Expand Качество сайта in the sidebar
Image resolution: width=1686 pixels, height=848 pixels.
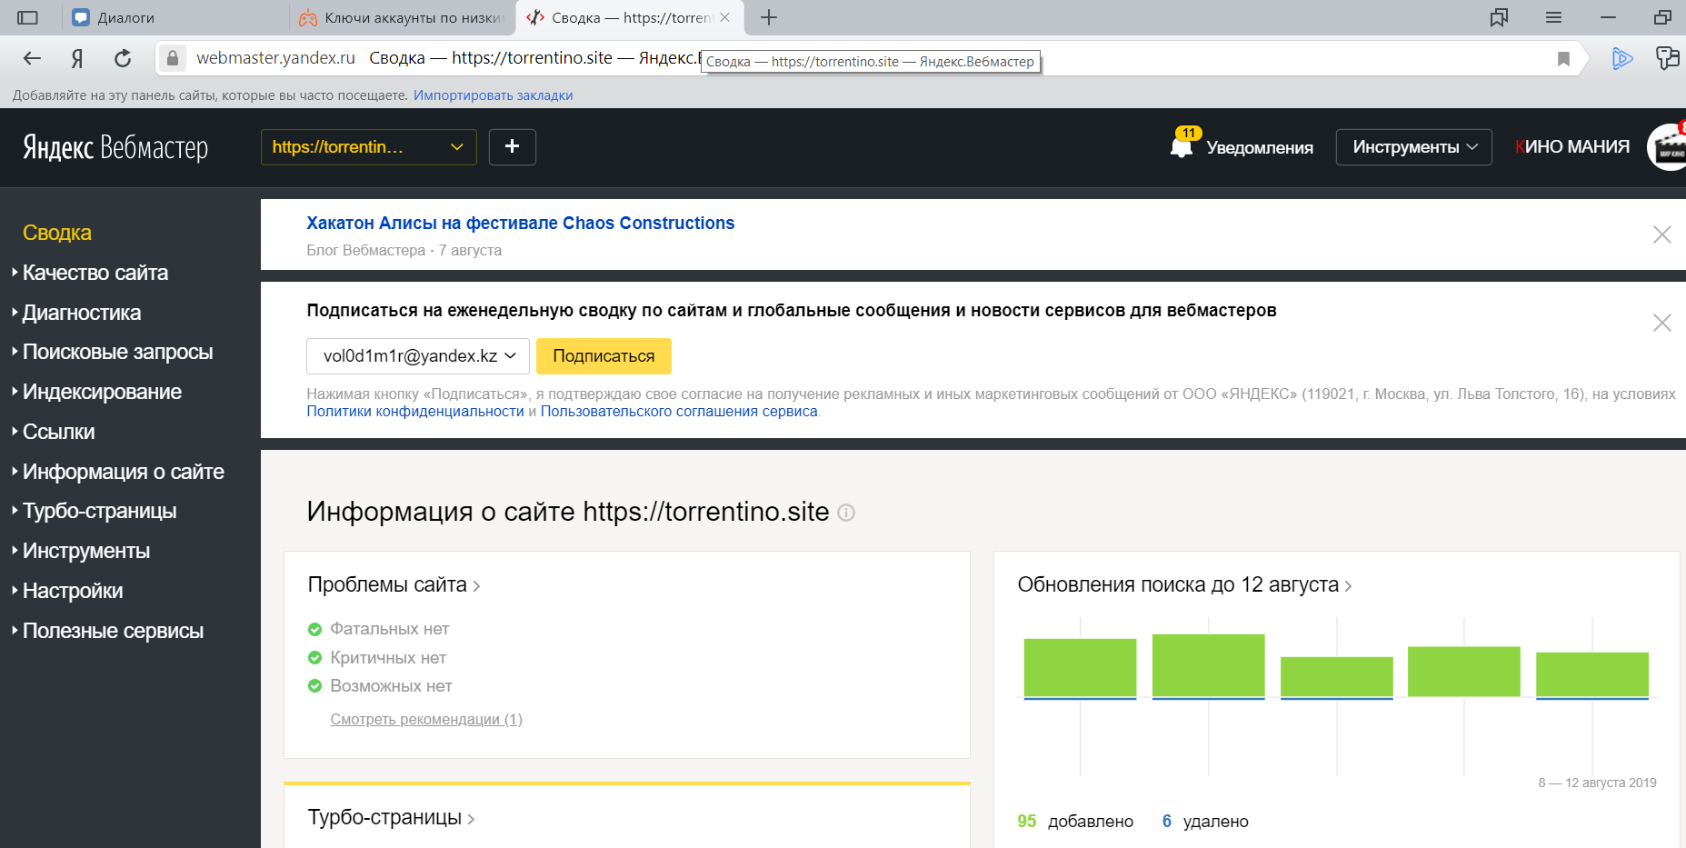[x=95, y=273]
